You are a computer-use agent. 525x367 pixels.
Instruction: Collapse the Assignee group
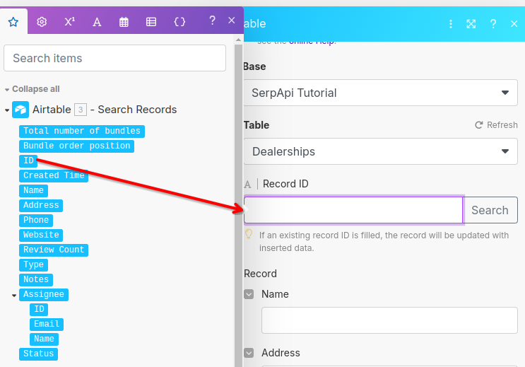(14, 296)
